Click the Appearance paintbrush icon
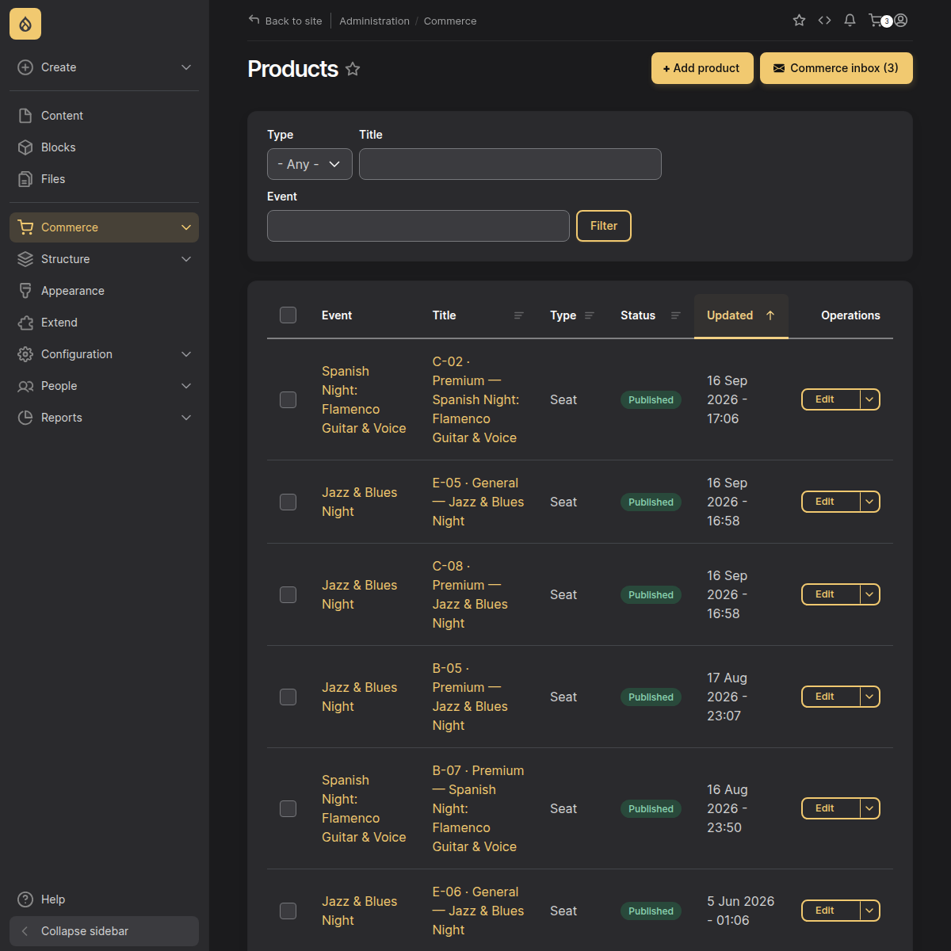Image resolution: width=951 pixels, height=951 pixels. coord(25,291)
